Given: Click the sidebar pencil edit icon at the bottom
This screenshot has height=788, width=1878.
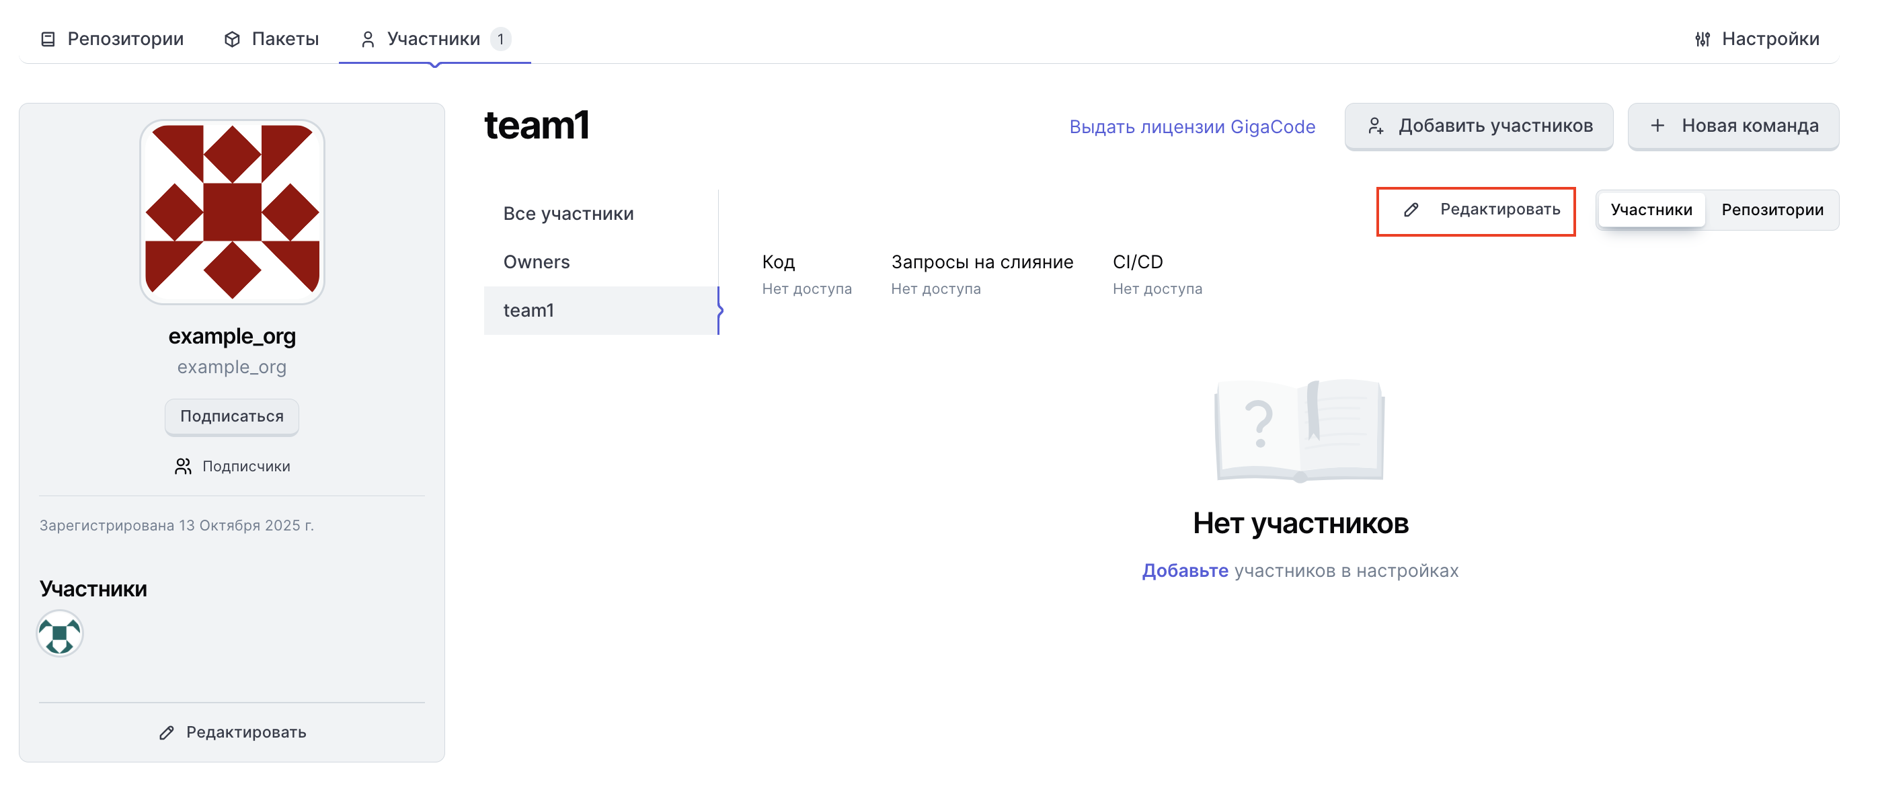Looking at the screenshot, I should coord(167,733).
